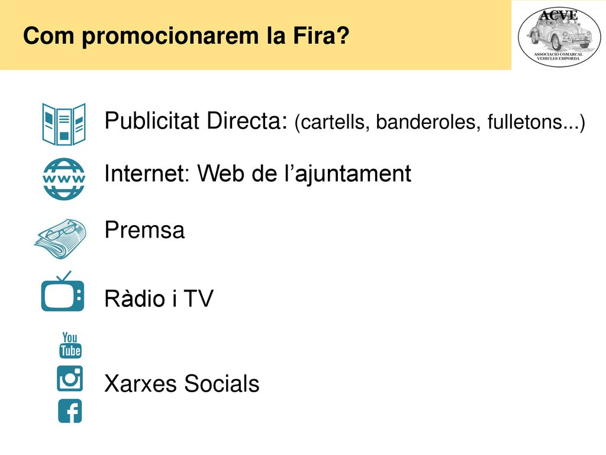Click the brochure leaflet icon
Viewport: 606px width, 455px height.
[x=64, y=124]
